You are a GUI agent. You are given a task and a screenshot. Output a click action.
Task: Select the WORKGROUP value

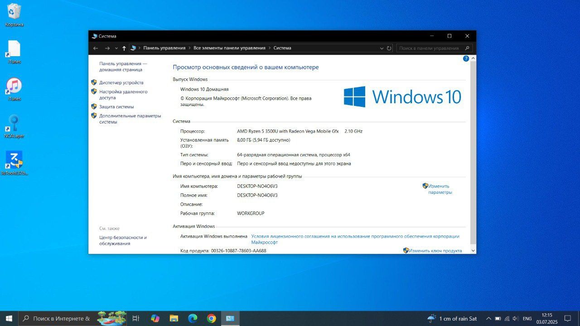click(x=251, y=213)
